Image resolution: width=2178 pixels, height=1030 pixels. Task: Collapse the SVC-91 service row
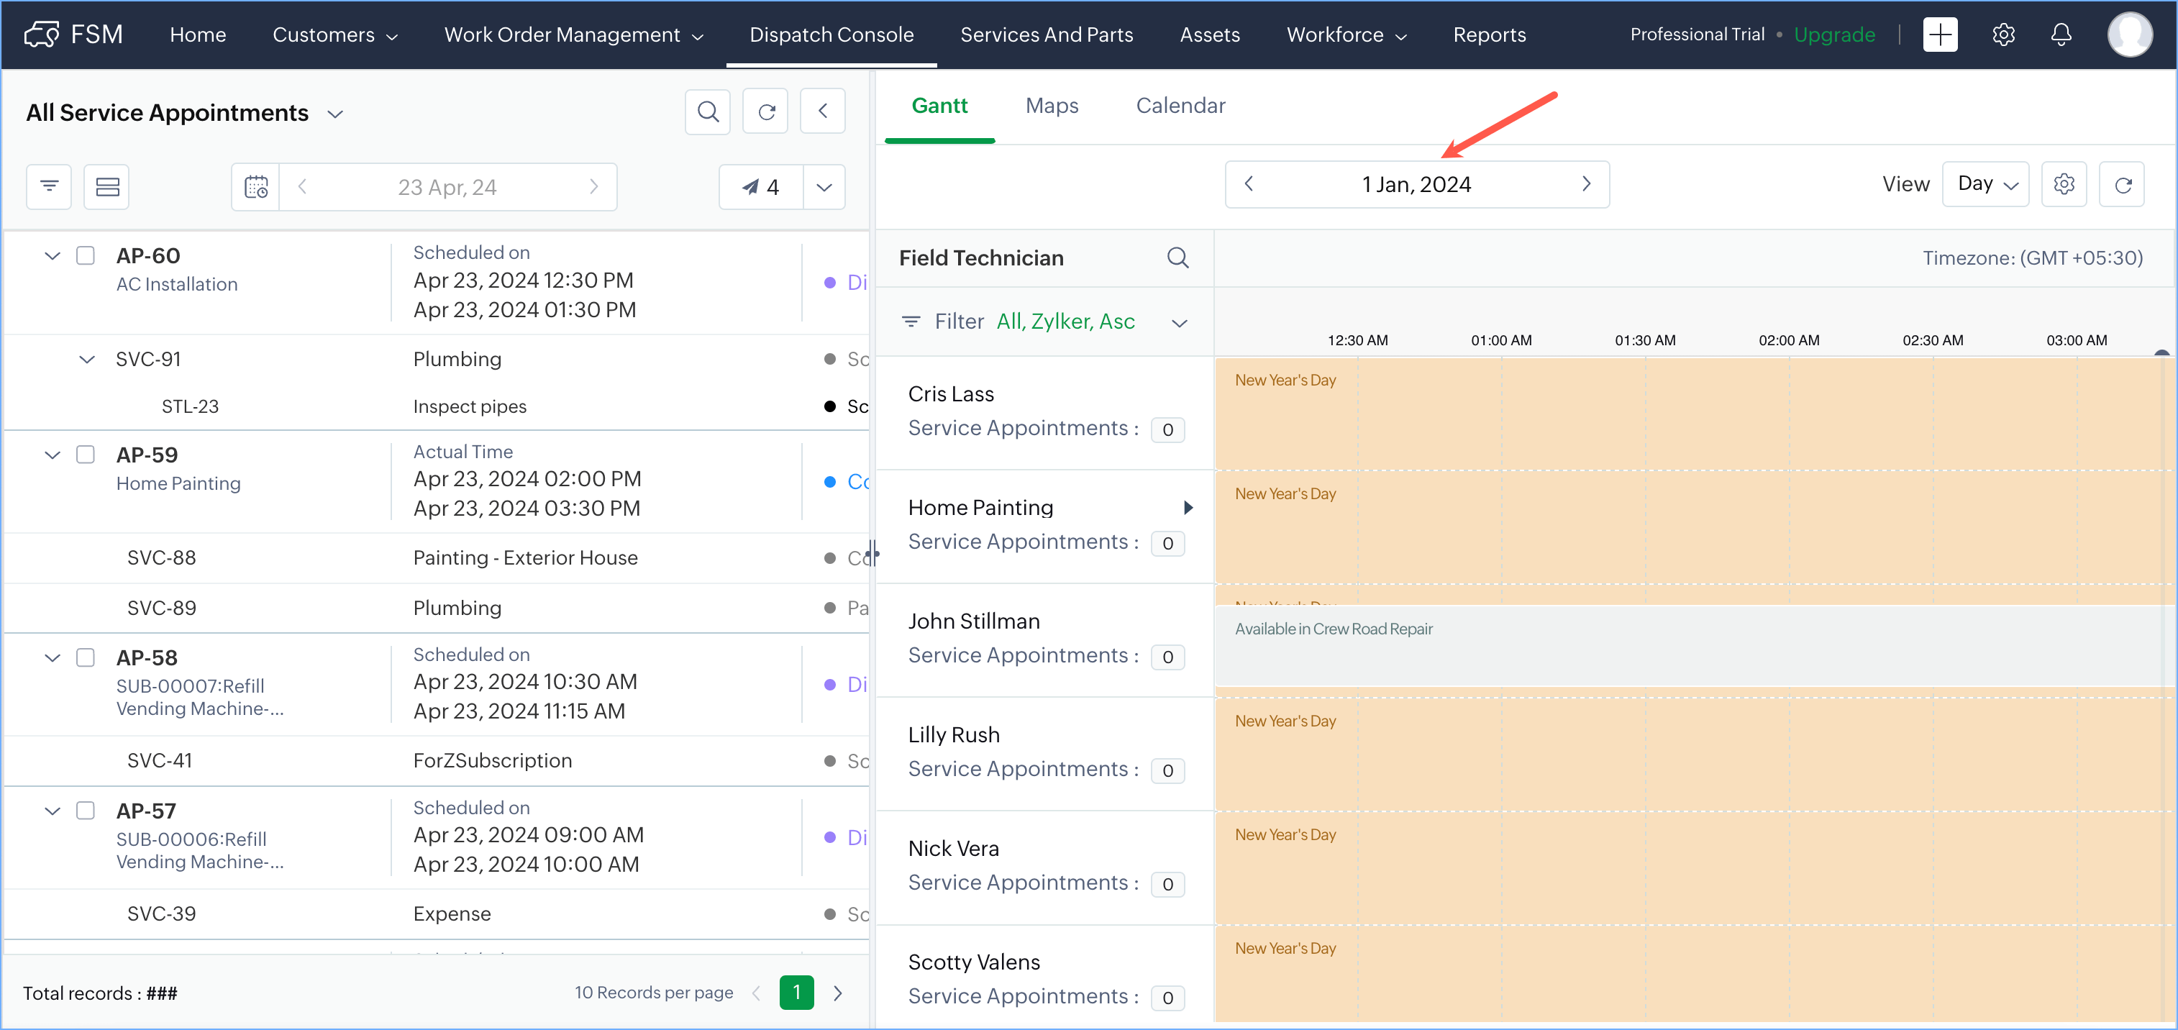86,360
